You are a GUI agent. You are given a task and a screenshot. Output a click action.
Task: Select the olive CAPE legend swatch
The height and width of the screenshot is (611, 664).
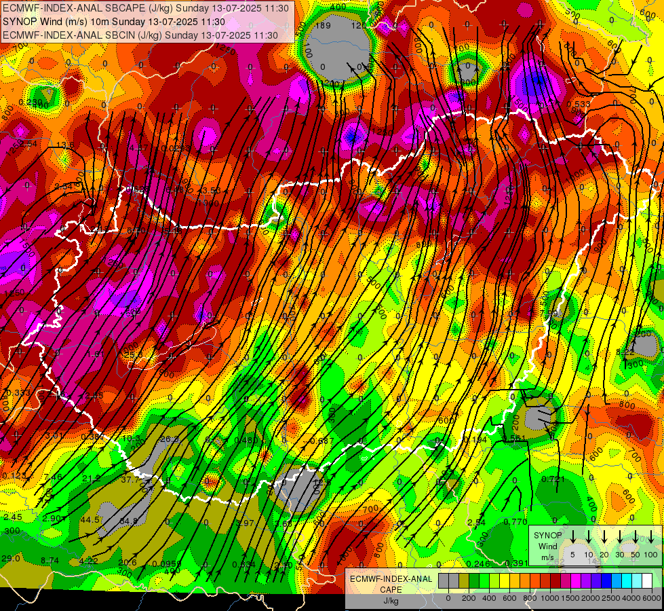coord(464,580)
